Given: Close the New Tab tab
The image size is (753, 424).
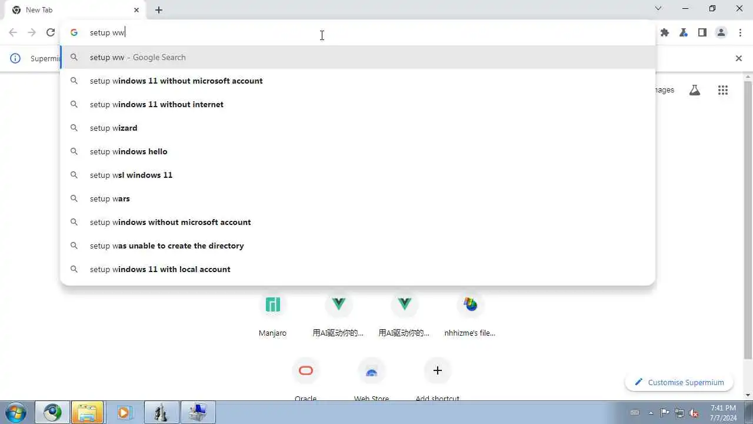Looking at the screenshot, I should coord(136,10).
